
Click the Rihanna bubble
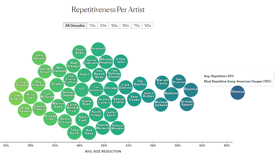tap(238, 92)
